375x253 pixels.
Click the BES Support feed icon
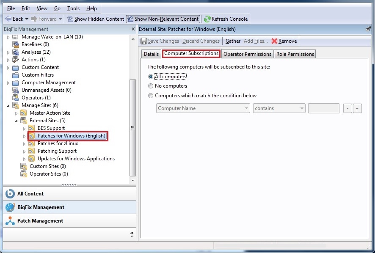click(31, 128)
